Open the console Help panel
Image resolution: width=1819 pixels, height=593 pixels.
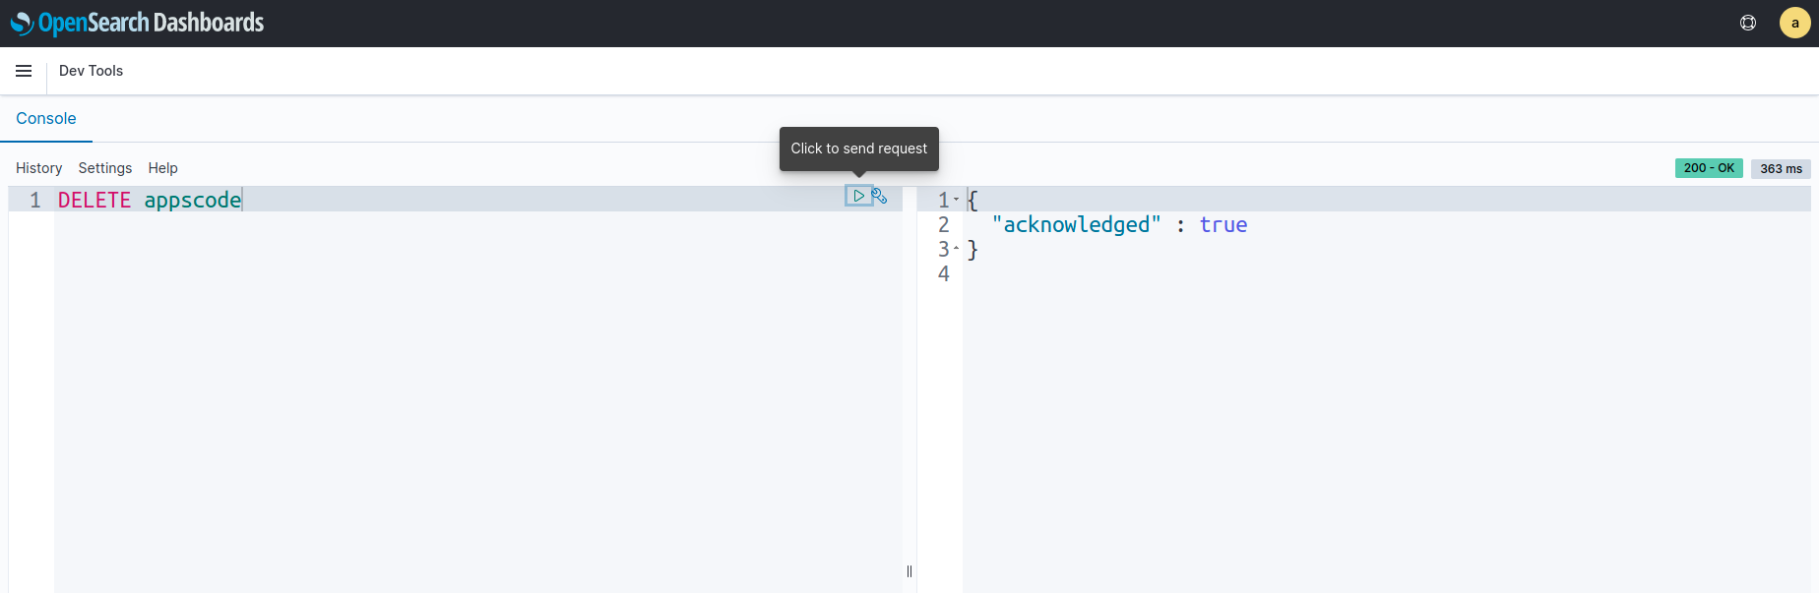(x=162, y=168)
